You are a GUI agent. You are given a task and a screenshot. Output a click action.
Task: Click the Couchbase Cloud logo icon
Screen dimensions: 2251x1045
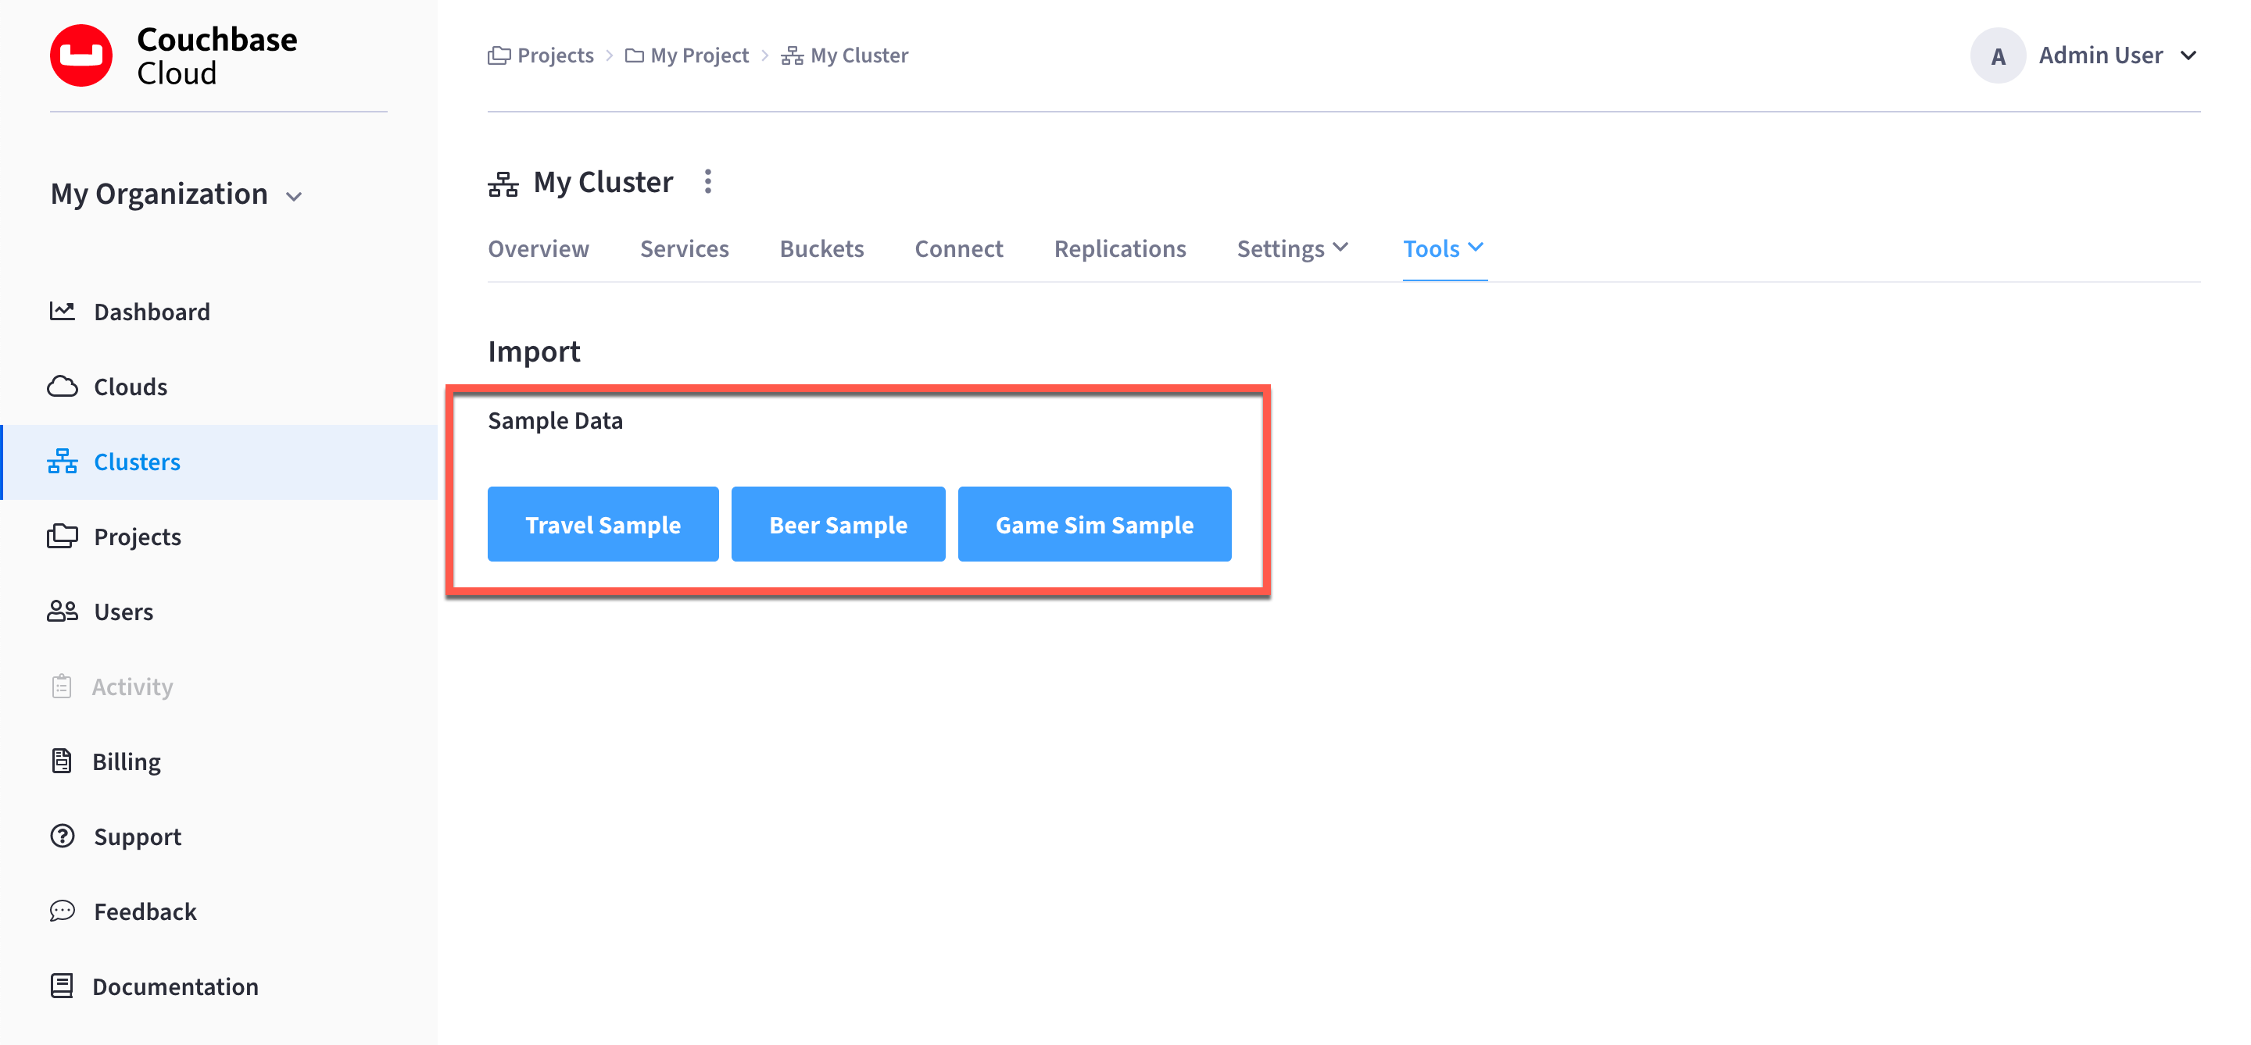coord(82,55)
